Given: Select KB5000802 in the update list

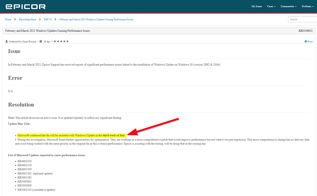Looking at the screenshot, I should click(x=24, y=181).
